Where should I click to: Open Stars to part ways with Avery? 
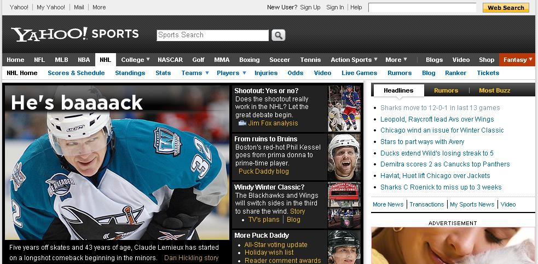coord(422,142)
